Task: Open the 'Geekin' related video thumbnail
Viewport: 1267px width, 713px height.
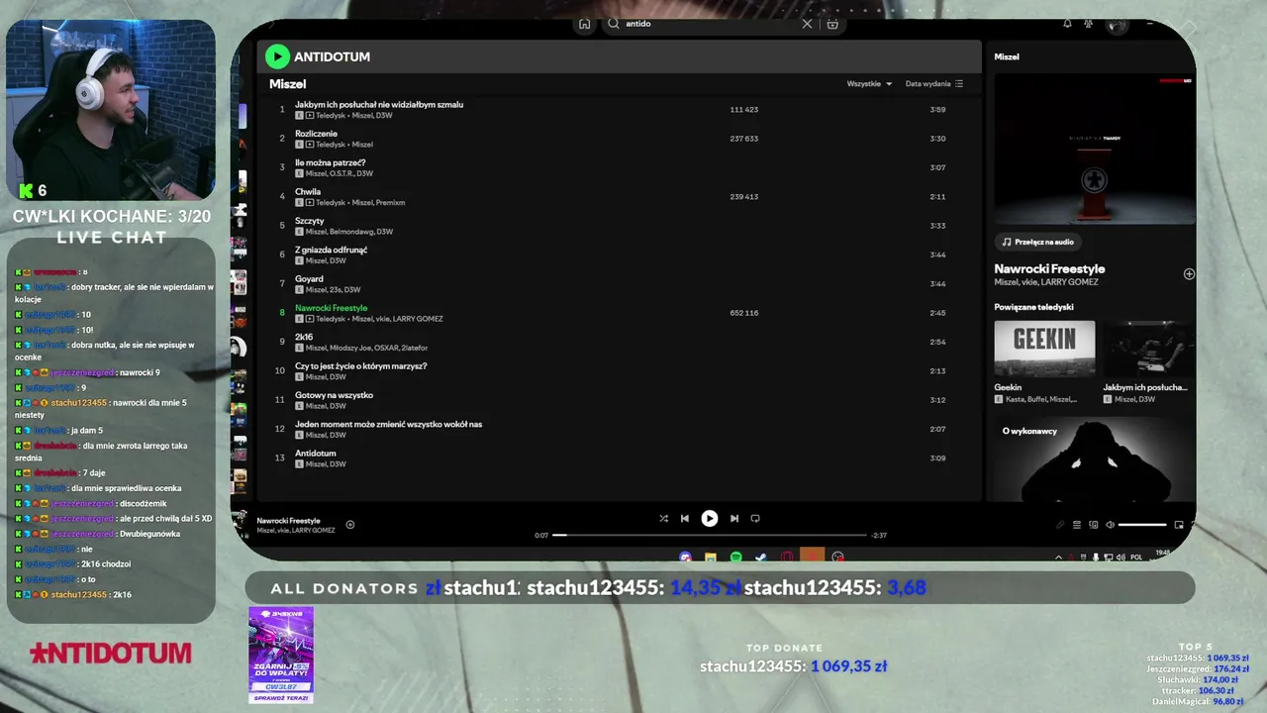Action: coord(1044,349)
